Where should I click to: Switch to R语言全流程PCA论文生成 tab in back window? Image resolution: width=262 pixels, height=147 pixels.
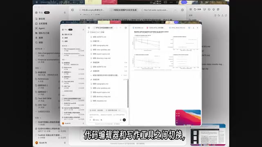(124, 10)
